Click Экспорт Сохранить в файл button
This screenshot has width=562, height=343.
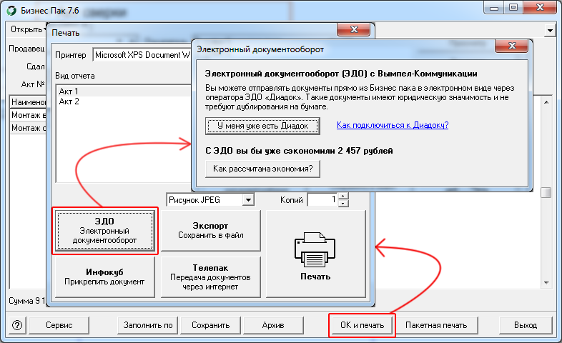[x=211, y=231]
